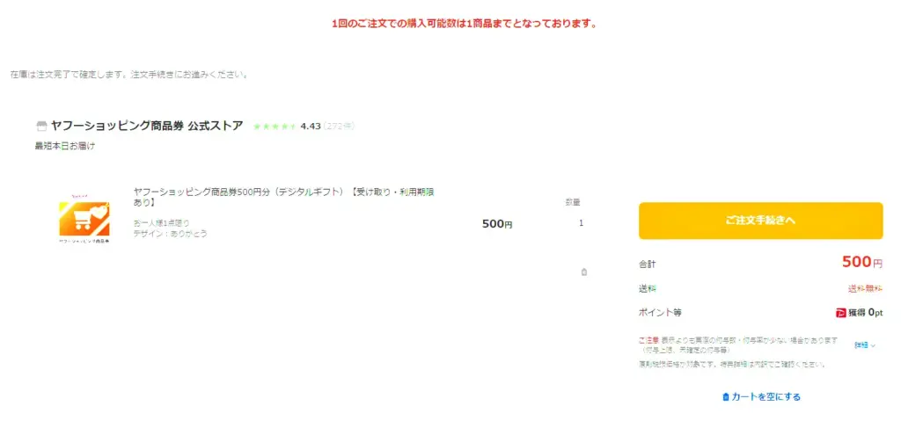Click the item price 500円
The height and width of the screenshot is (435, 901).
coord(497,224)
